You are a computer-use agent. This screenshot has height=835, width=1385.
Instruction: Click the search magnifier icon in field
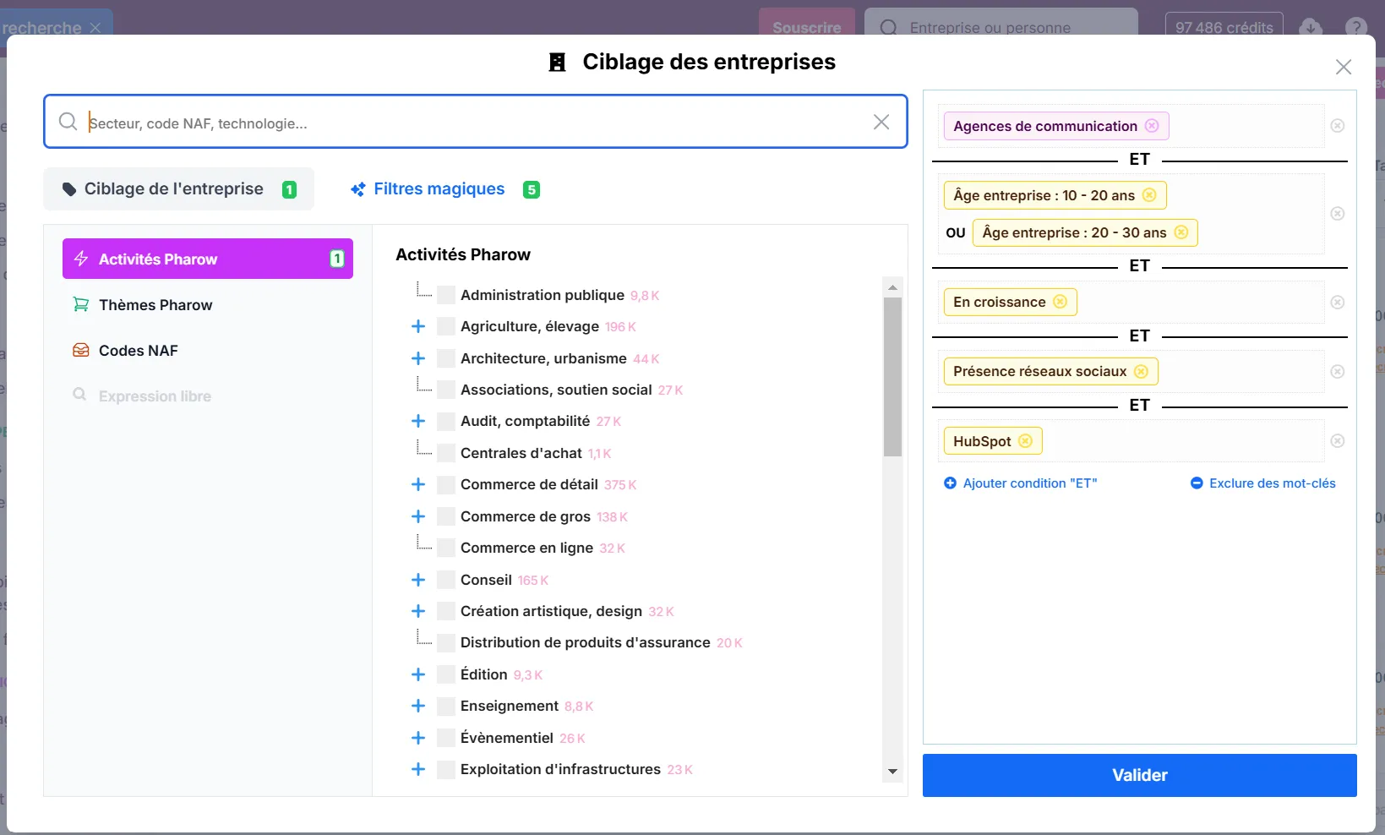(x=68, y=122)
